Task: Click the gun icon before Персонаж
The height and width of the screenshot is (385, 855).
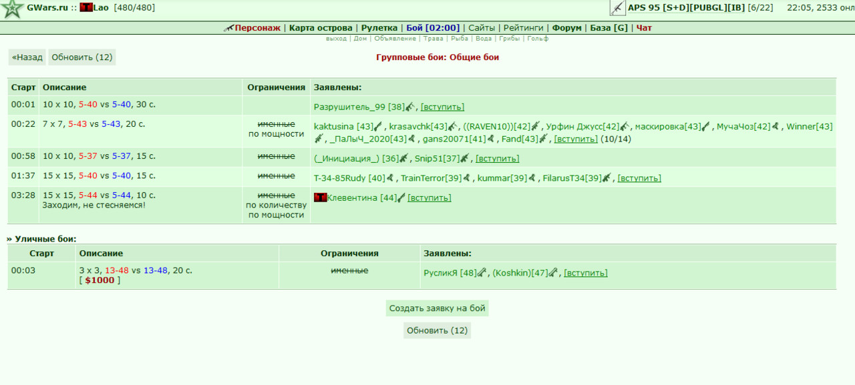Action: [229, 28]
